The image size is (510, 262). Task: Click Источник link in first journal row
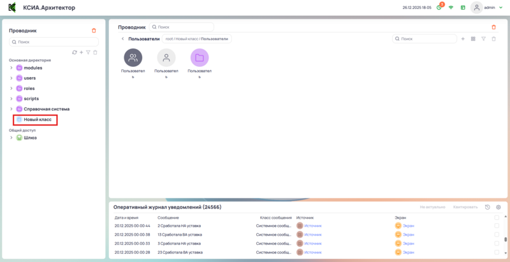coord(313,226)
